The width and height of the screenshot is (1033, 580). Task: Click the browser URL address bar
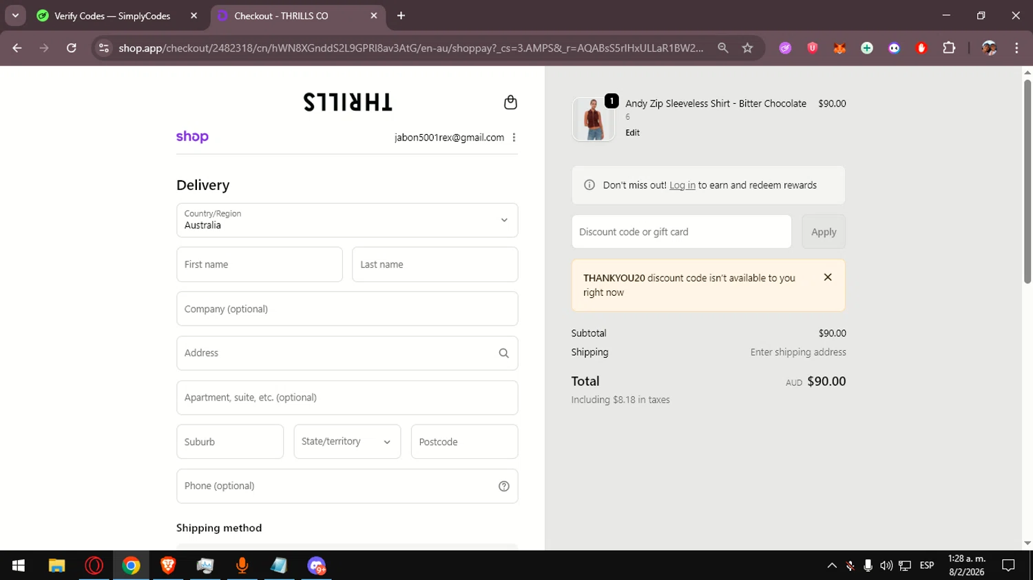tap(410, 48)
